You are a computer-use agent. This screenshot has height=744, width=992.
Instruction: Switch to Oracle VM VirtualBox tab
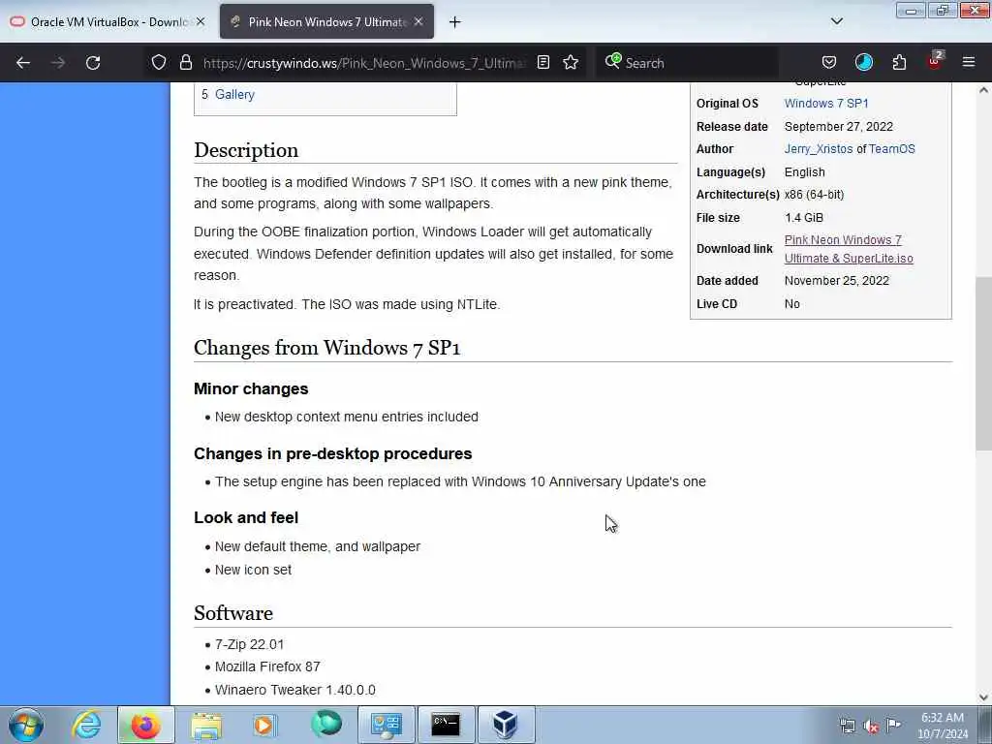tap(108, 21)
